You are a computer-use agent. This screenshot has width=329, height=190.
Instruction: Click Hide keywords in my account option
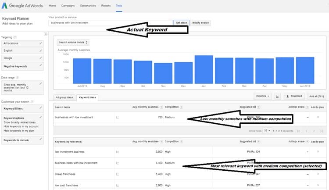[21, 126]
